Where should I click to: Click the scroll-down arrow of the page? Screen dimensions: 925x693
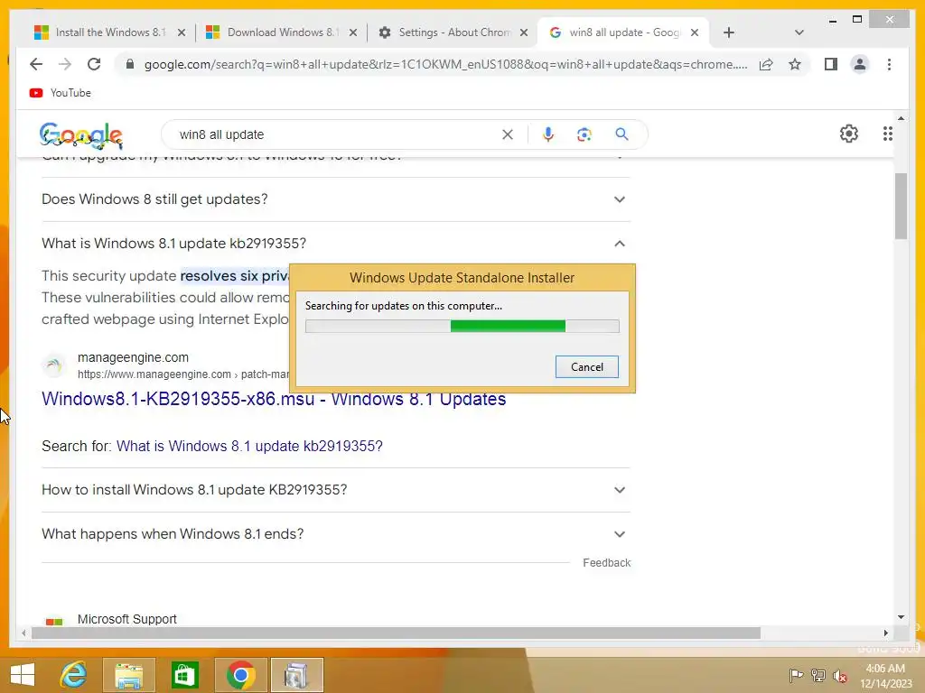coord(901,617)
